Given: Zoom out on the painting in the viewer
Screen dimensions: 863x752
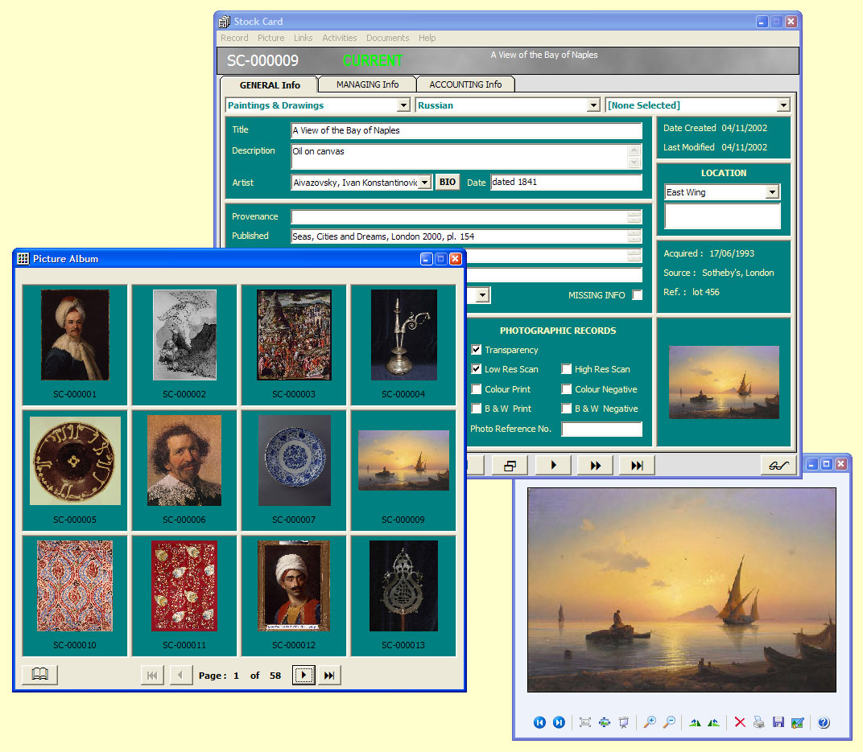Looking at the screenshot, I should tap(669, 722).
